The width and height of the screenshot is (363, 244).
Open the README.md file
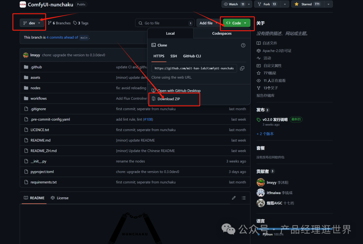click(x=41, y=140)
